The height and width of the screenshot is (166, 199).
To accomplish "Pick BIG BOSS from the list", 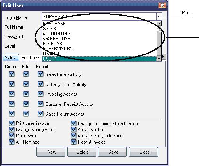I will pyautogui.click(x=99, y=44).
